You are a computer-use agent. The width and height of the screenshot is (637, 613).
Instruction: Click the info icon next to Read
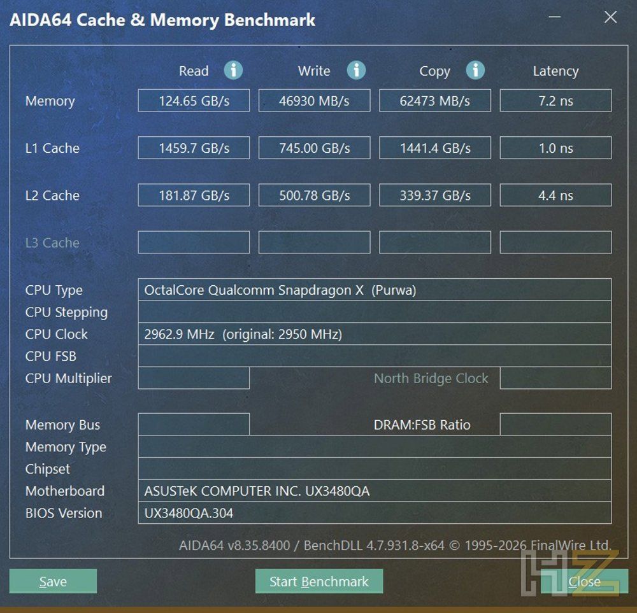pyautogui.click(x=233, y=70)
